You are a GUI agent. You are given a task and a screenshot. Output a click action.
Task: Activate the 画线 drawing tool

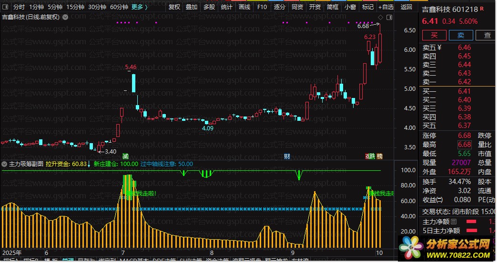pos(244,7)
